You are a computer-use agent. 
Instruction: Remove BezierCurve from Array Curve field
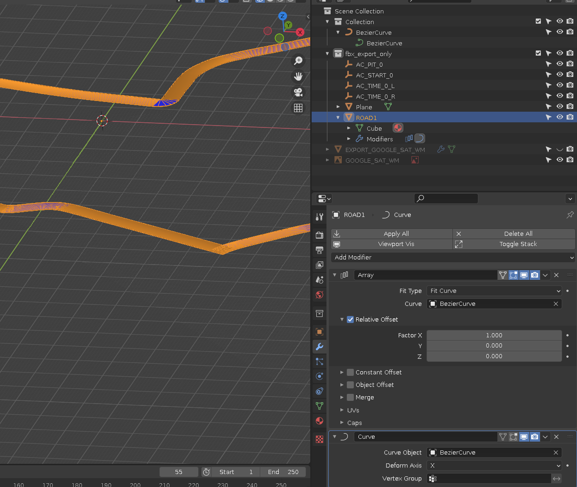tap(556, 304)
